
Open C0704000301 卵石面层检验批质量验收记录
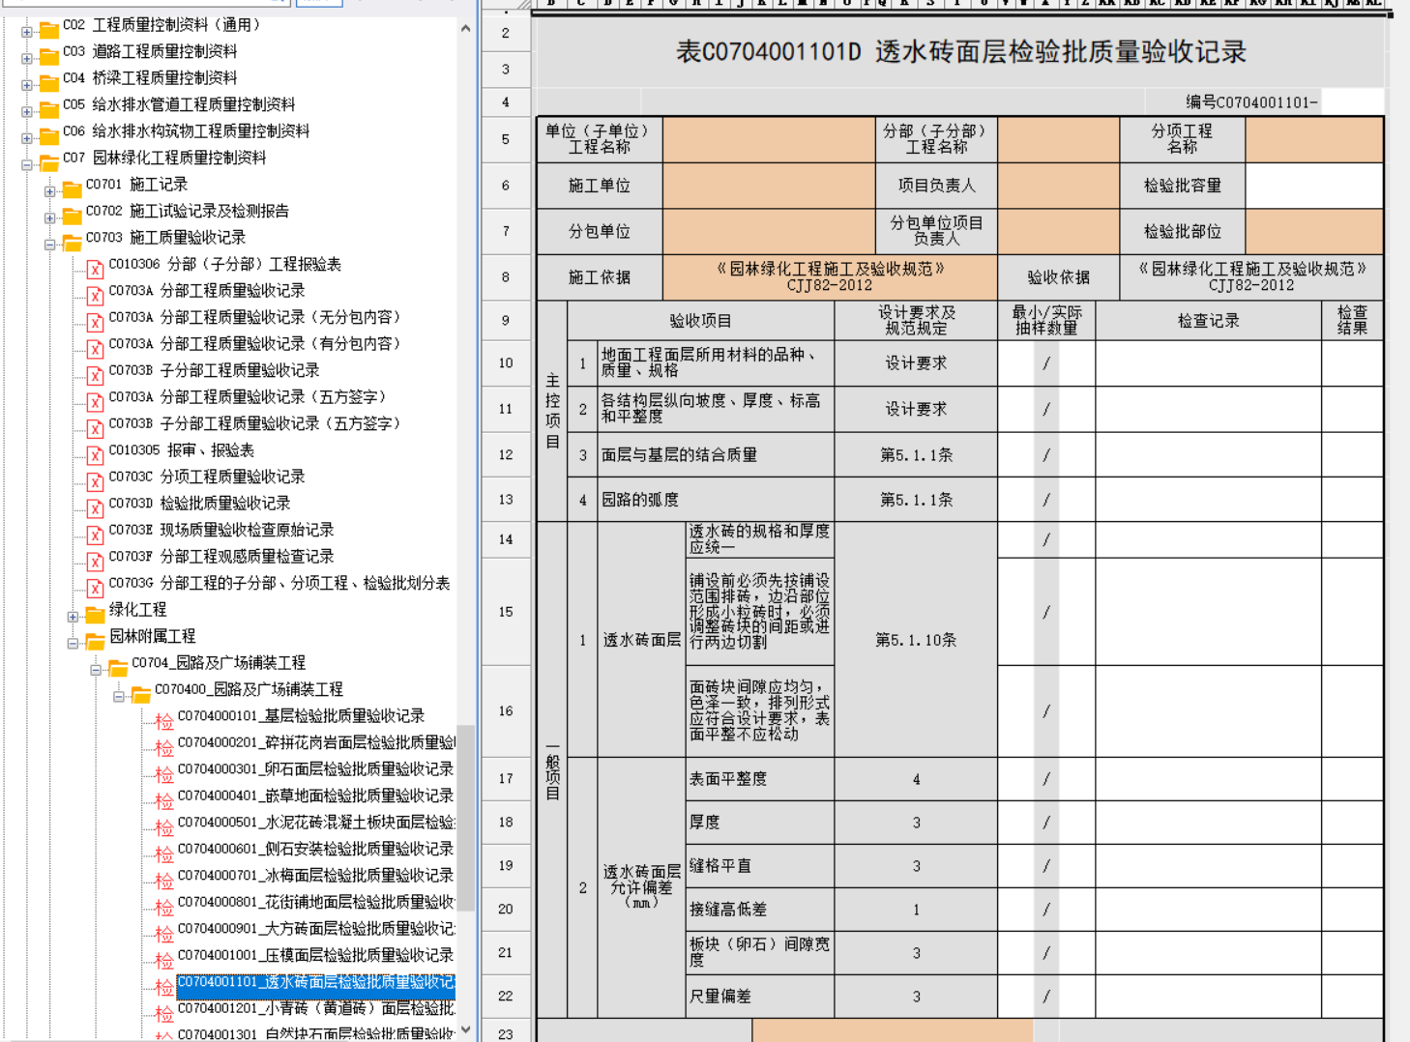tap(314, 768)
